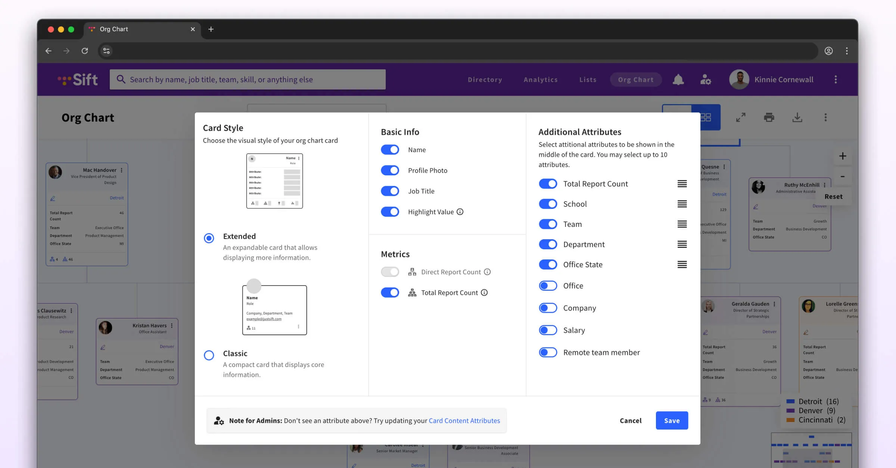
Task: Open admin settings person-gear icon
Action: click(705, 79)
